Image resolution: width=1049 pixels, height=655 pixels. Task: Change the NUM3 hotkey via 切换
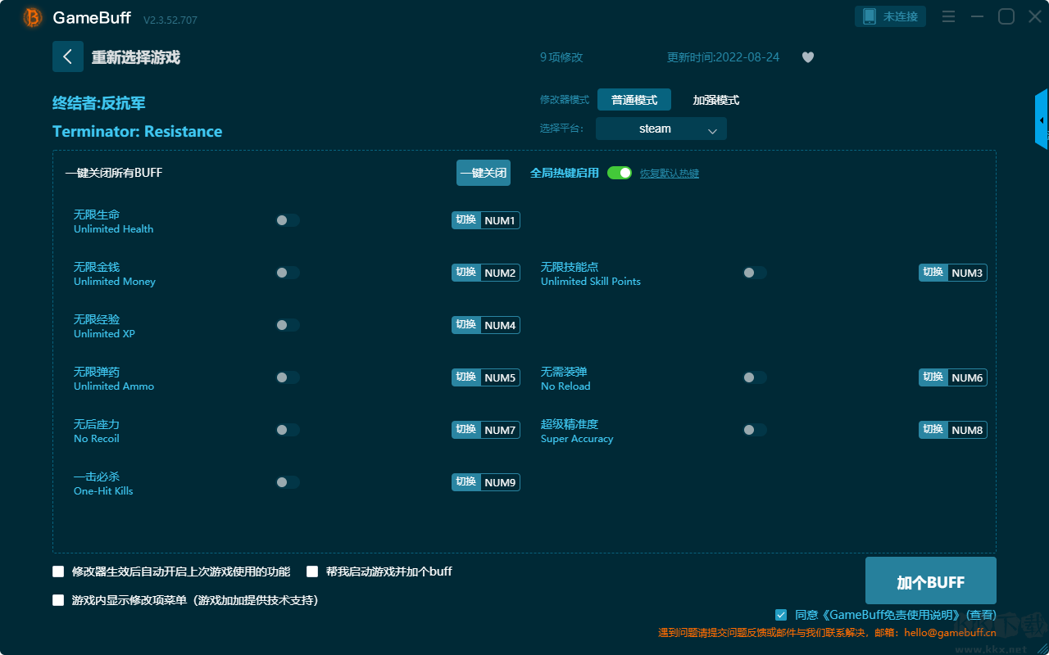pos(953,273)
